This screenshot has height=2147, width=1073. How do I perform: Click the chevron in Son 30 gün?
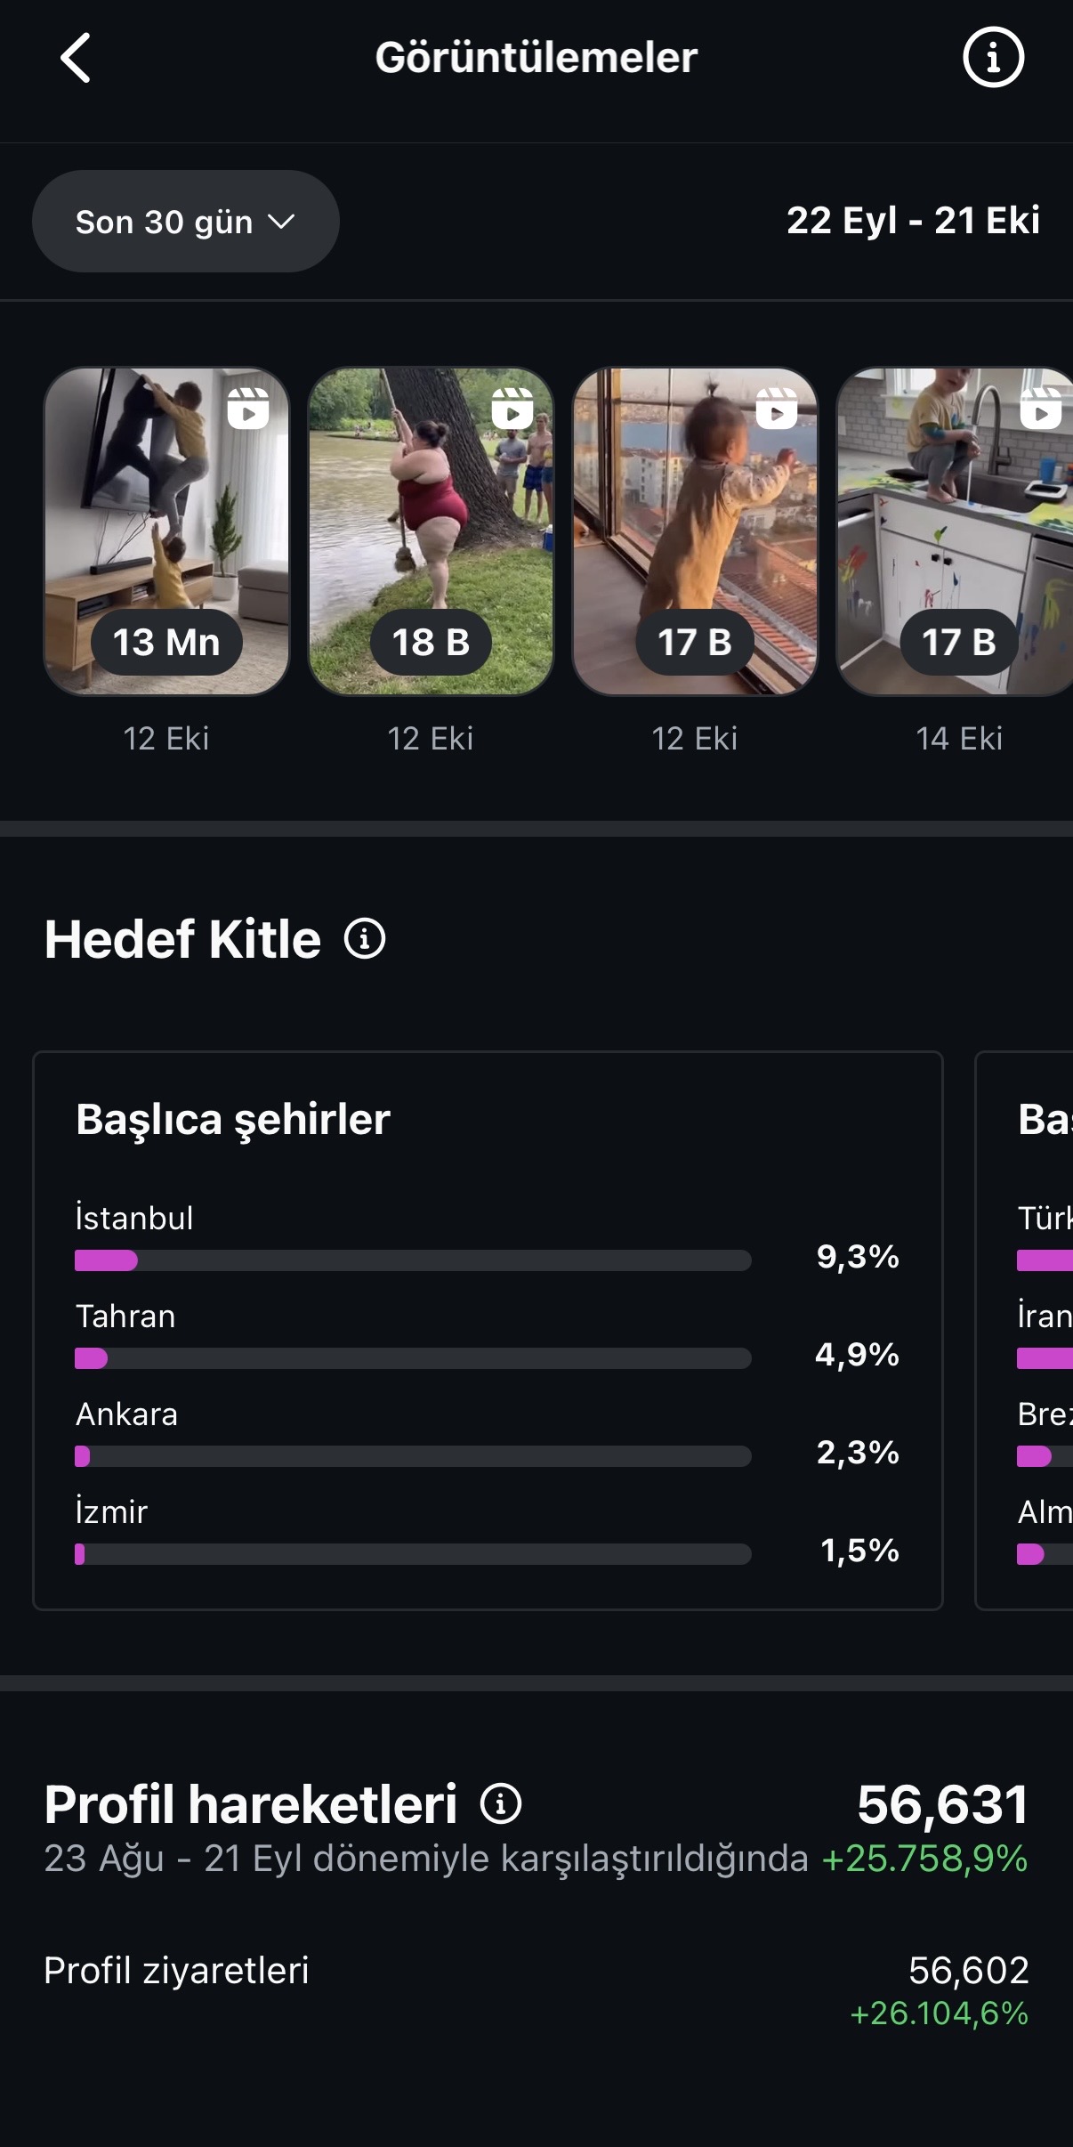pos(281,222)
